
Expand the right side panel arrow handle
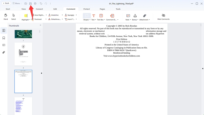click(x=202, y=68)
